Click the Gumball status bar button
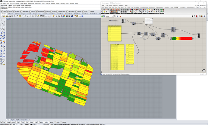This screenshot has height=125, width=208. coord(73,124)
